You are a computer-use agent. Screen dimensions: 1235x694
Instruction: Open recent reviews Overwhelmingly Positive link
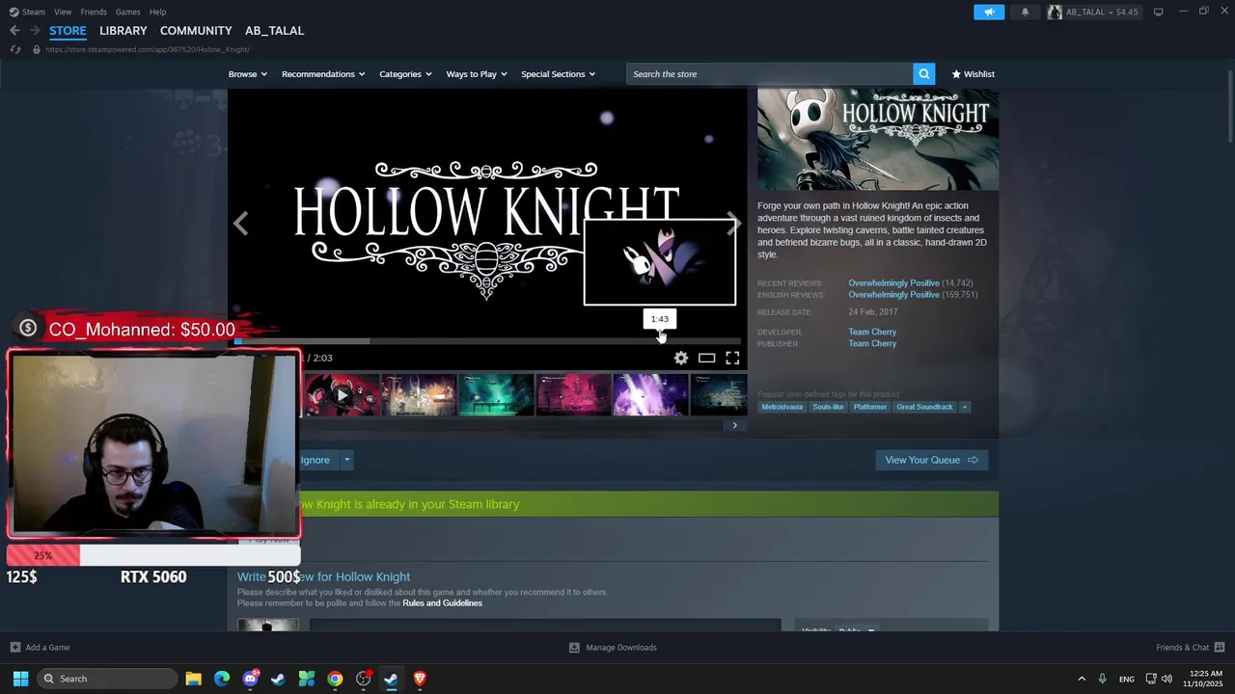(893, 283)
